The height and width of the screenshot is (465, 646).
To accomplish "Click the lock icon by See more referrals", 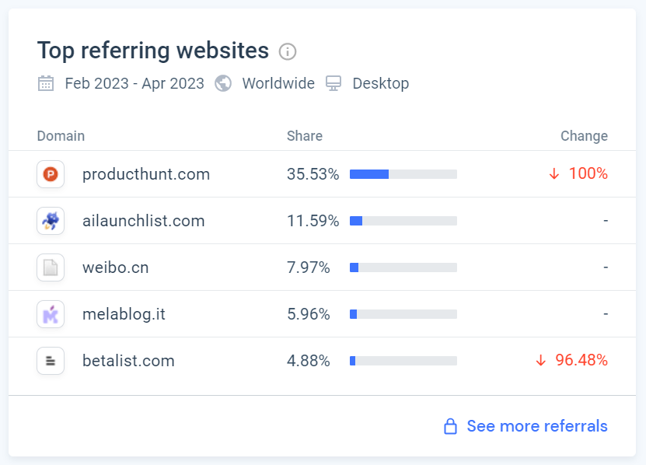I will click(x=450, y=426).
